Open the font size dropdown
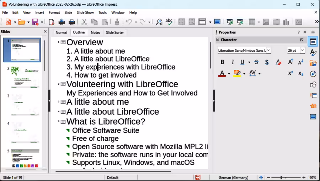 (x=303, y=50)
